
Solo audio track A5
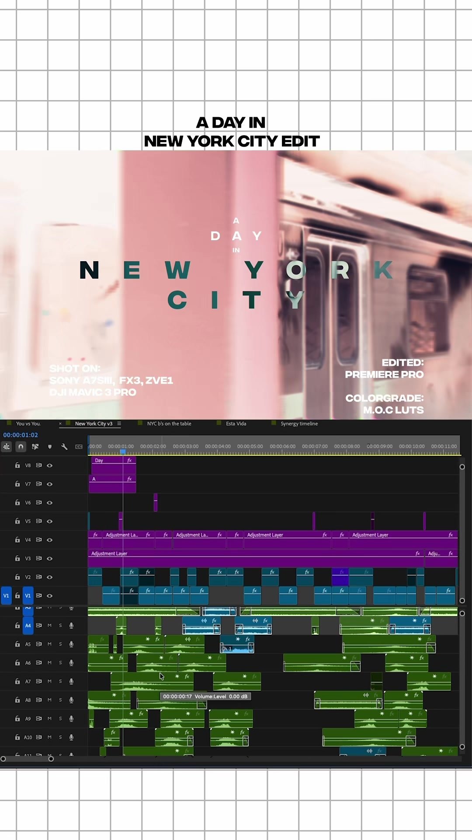tap(60, 644)
